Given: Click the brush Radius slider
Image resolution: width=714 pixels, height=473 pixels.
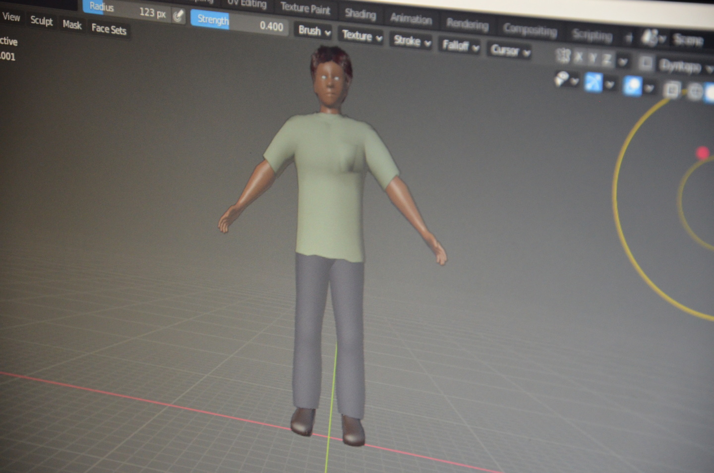Looking at the screenshot, I should coord(127,10).
